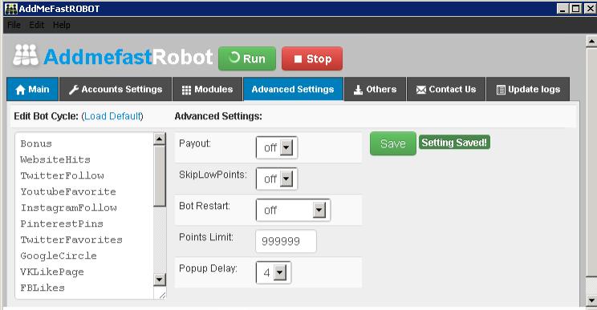Click the house icon on the Main tab
This screenshot has height=310, width=597.
point(20,90)
